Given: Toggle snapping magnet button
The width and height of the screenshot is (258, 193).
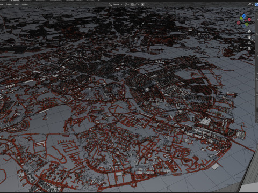Looking at the screenshot, I should coord(132,4).
